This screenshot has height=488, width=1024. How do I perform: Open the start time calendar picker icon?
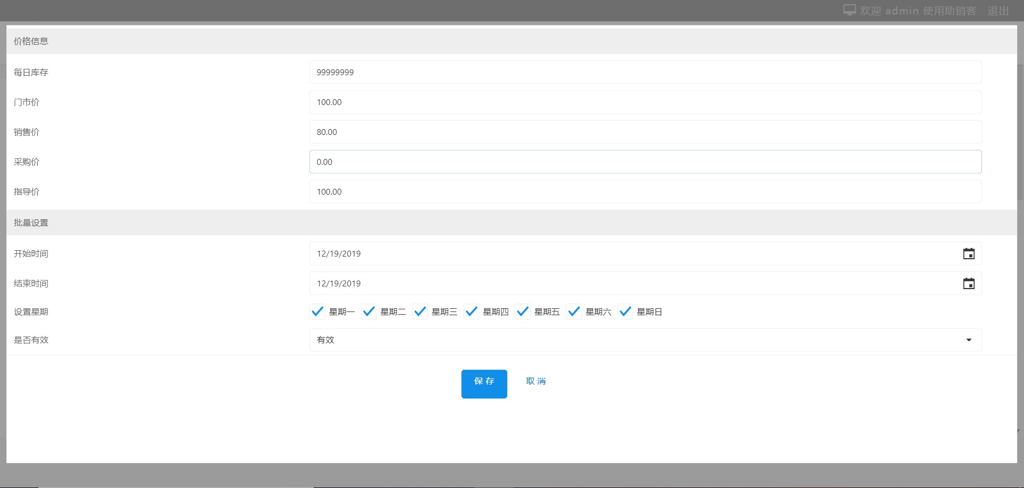969,254
